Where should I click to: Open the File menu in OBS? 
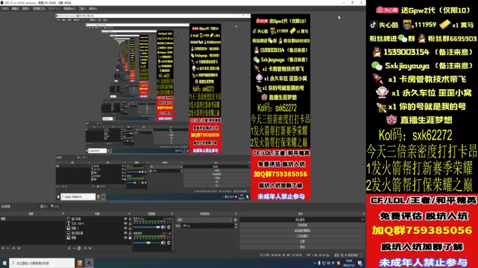click(x=5, y=8)
